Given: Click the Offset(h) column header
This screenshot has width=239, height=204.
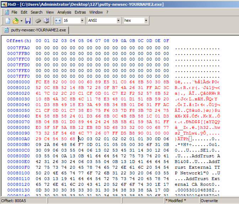Looking at the screenshot, I should [x=19, y=41].
